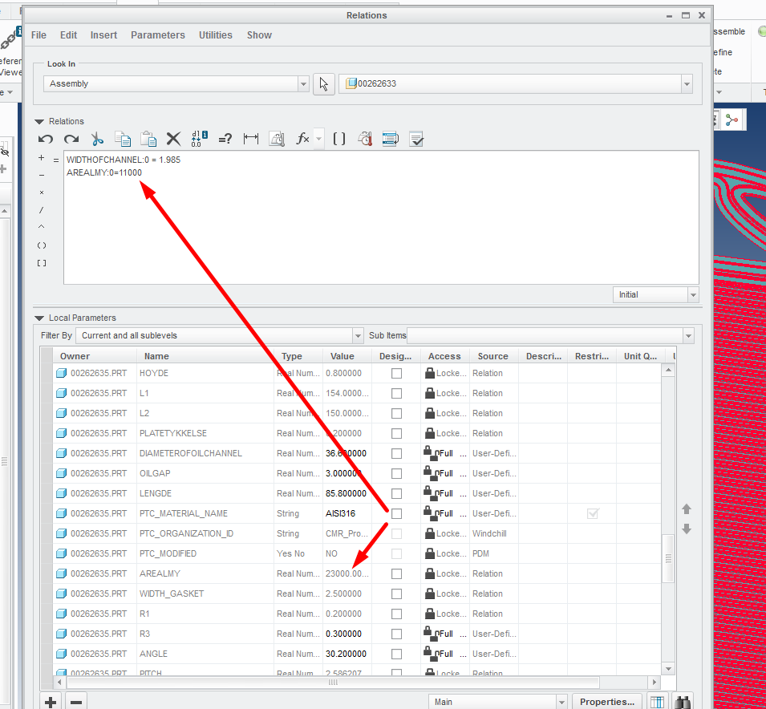Open the Utilities menu
This screenshot has height=709, width=766.
(x=215, y=34)
